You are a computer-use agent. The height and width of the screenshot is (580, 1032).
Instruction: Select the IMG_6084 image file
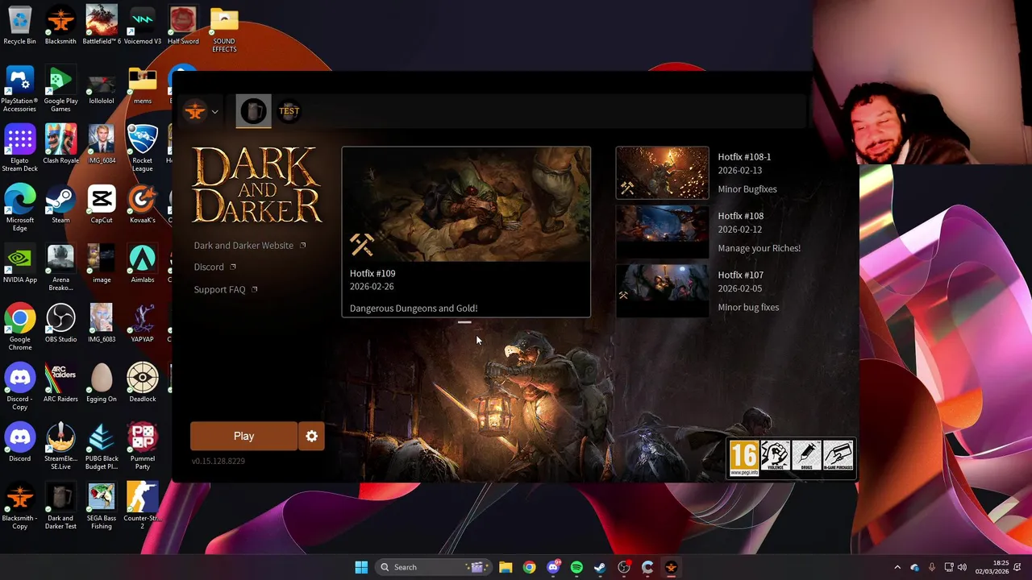[x=102, y=144]
